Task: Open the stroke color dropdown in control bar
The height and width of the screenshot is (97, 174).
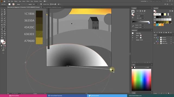Action: point(15,4)
